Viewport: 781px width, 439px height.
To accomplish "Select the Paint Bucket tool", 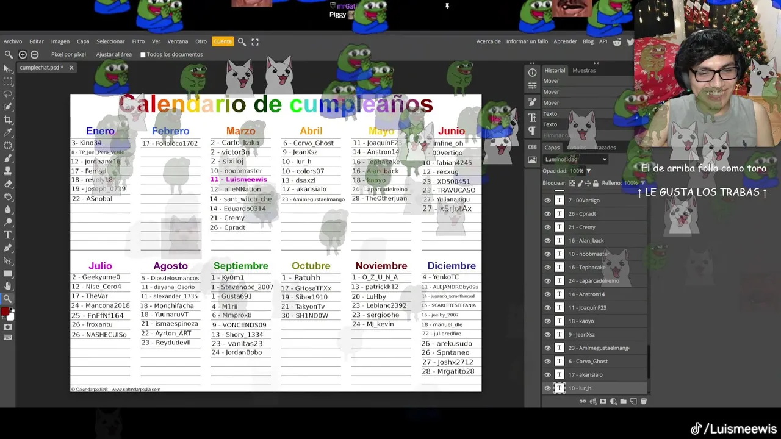I will click(8, 197).
